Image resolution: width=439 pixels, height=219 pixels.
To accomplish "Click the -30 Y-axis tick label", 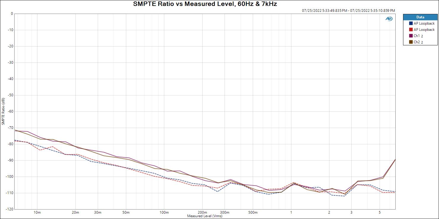I will (x=10, y=63).
